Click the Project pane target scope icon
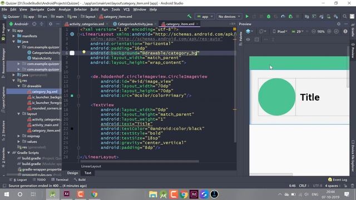Image resolution: width=356 pixels, height=200 pixels. [x=34, y=24]
